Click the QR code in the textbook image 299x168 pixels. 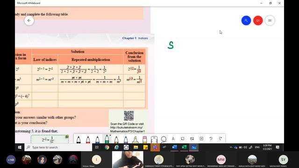click(x=129, y=116)
